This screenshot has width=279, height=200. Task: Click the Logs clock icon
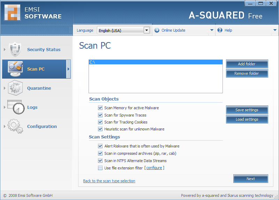(16, 107)
